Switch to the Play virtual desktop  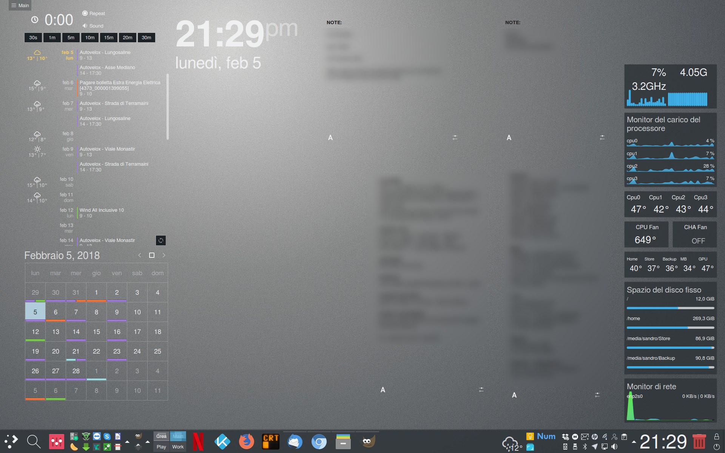pyautogui.click(x=161, y=447)
